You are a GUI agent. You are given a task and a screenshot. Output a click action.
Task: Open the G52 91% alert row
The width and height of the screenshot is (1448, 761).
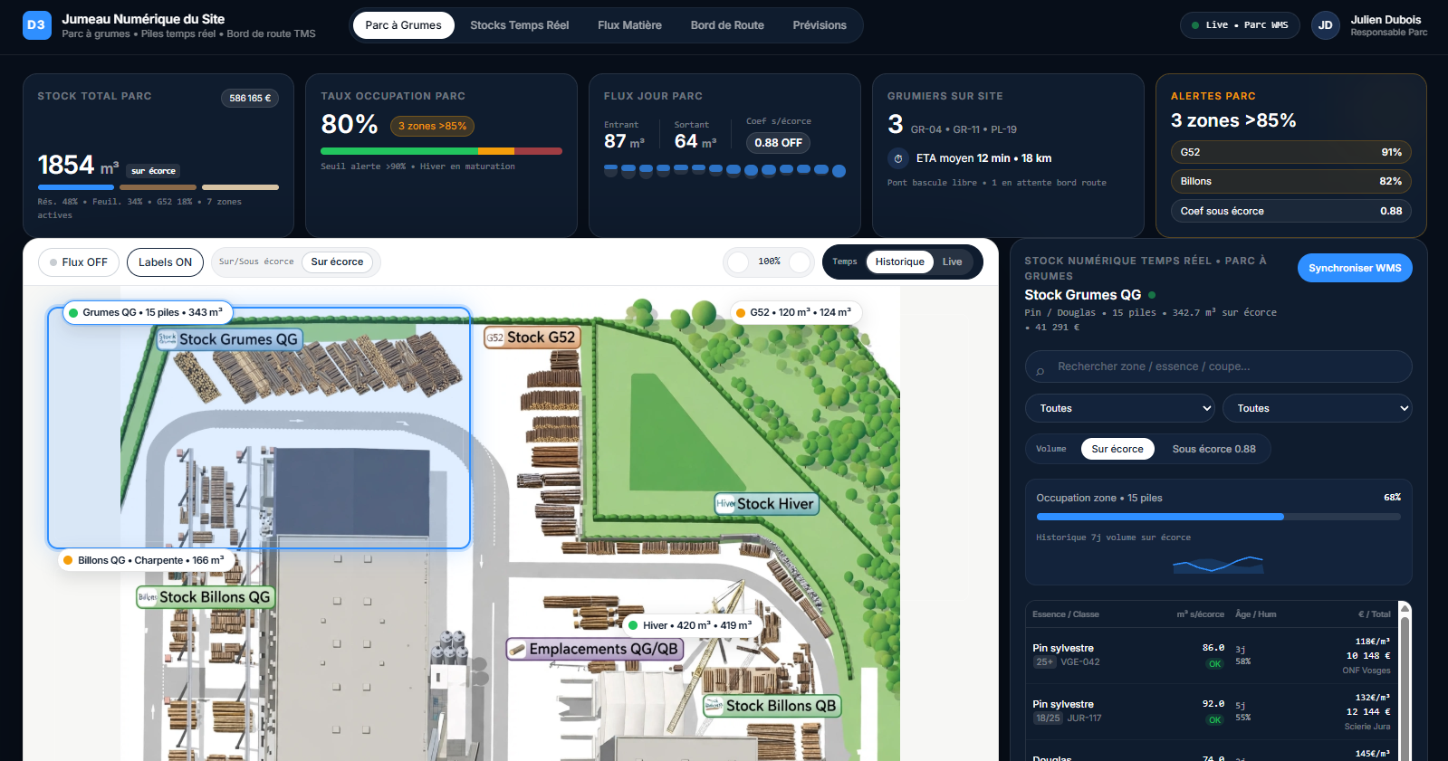pyautogui.click(x=1290, y=152)
